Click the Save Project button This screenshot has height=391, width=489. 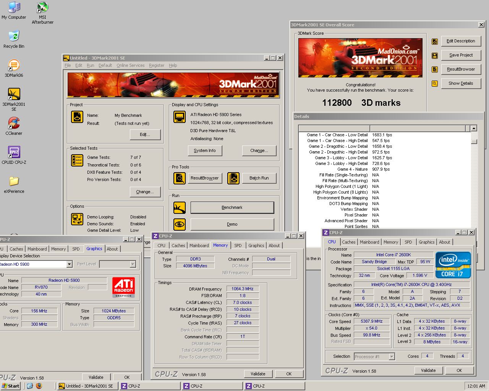coord(461,55)
